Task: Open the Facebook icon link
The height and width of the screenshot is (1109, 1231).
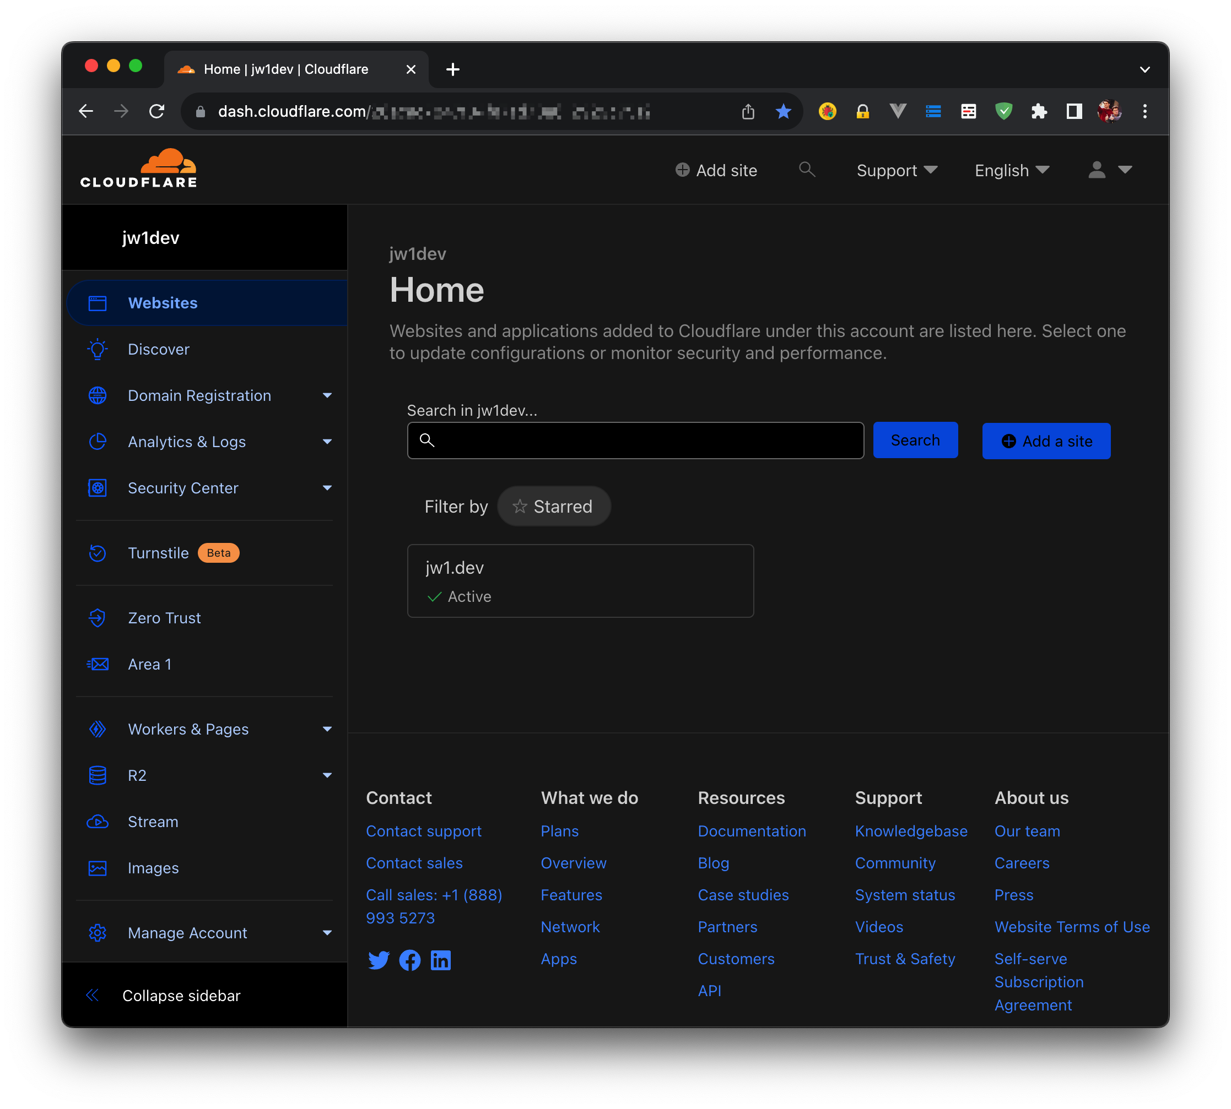Action: pyautogui.click(x=410, y=960)
